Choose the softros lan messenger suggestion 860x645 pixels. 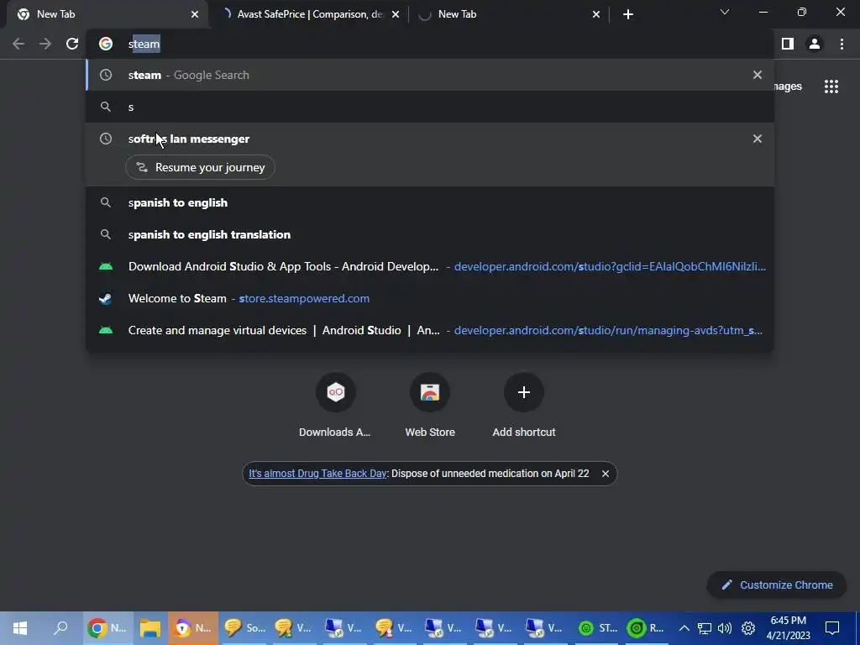pyautogui.click(x=430, y=139)
